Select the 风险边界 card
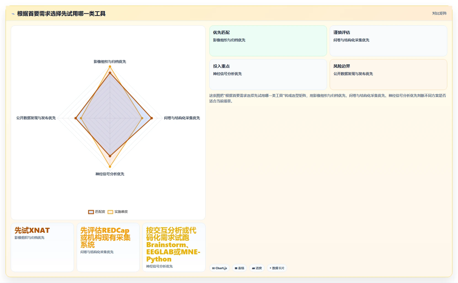Screen dimensions: 458x283 388,75
